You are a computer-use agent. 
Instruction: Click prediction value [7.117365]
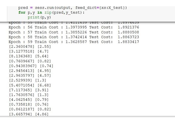[x=21, y=90]
